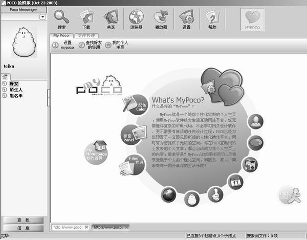Expand the 黑名单 blacklist group
Image resolution: width=307 pixels, height=240 pixels.
tap(5, 96)
